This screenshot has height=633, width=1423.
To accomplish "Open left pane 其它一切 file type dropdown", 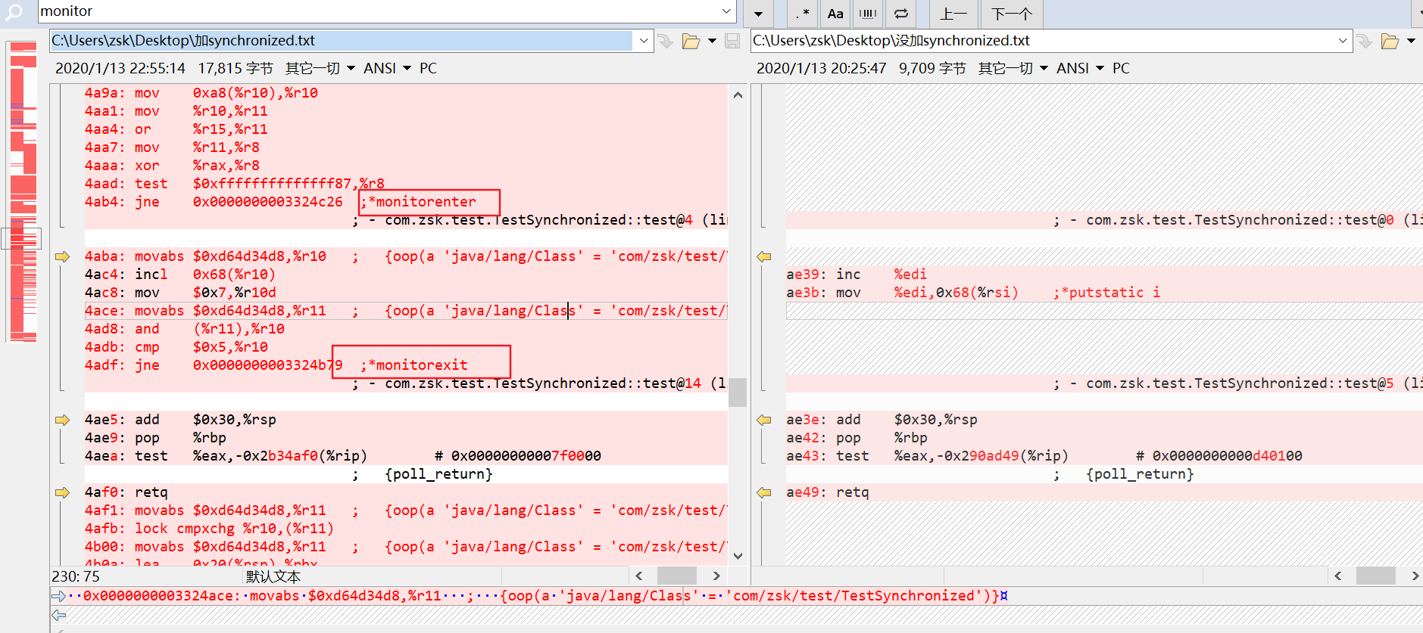I will (320, 68).
